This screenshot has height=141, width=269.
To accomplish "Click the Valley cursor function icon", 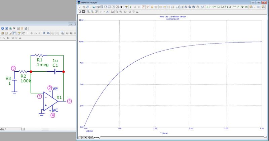I will (x=219, y=7).
